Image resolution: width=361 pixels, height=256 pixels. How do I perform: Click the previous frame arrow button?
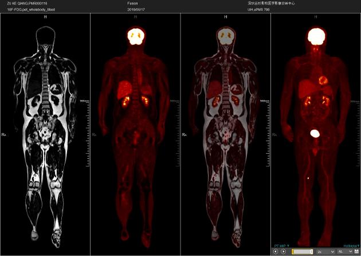(276, 251)
